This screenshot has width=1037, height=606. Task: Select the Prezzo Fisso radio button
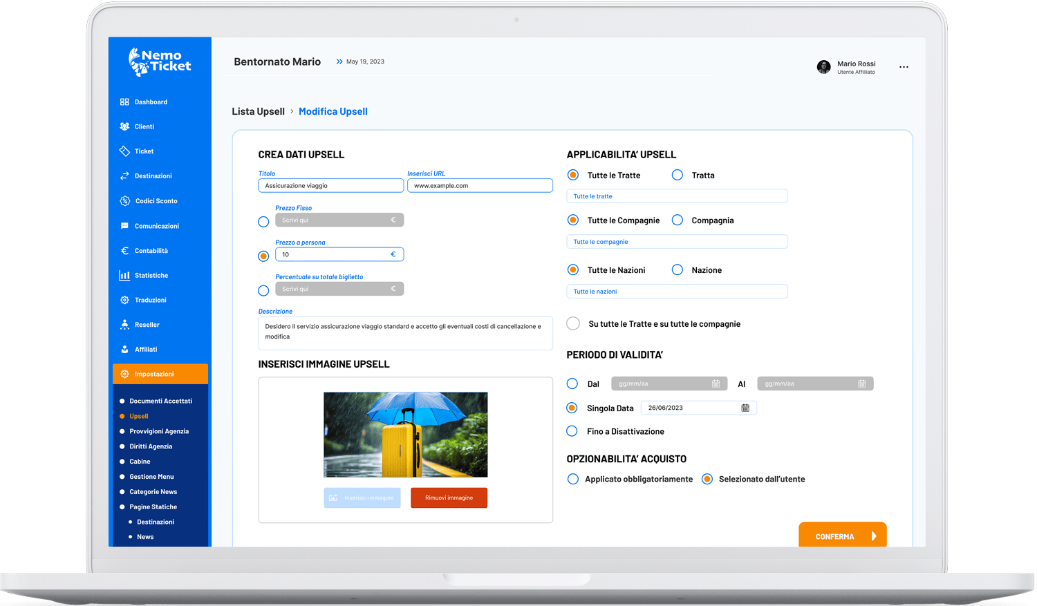pyautogui.click(x=263, y=222)
